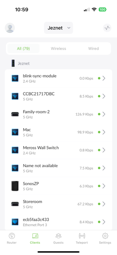The height and width of the screenshot is (255, 117).
Task: Tap the Family-room-2 Apple TV icon
Action: point(15,114)
